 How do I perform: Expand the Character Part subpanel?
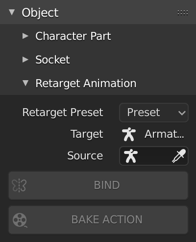click(25, 36)
